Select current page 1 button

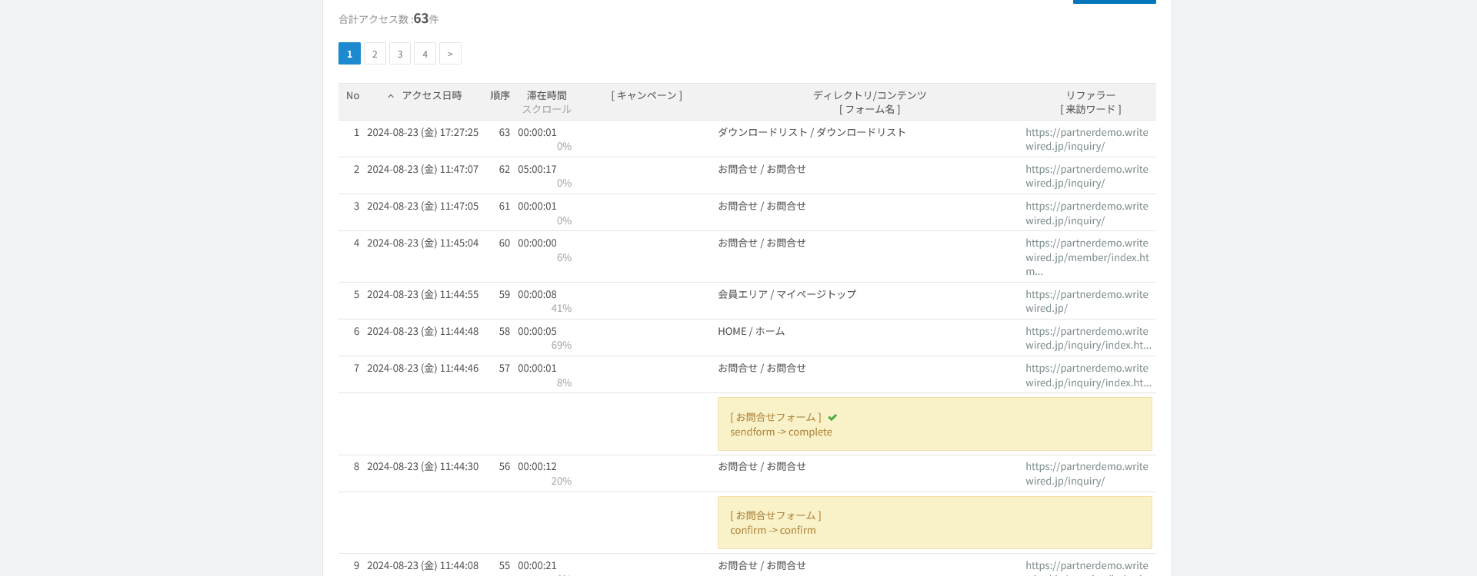[349, 54]
